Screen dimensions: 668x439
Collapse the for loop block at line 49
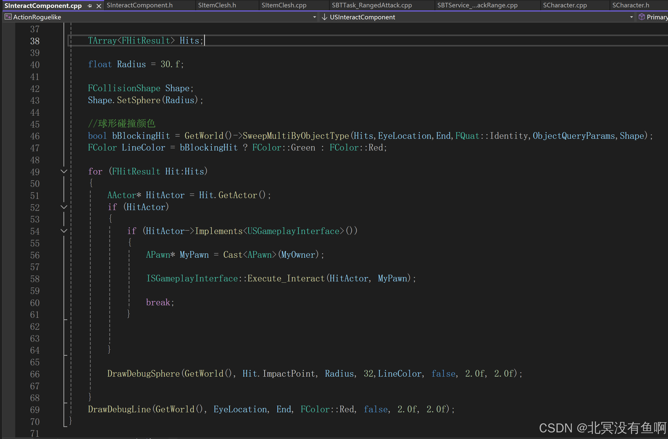[64, 171]
